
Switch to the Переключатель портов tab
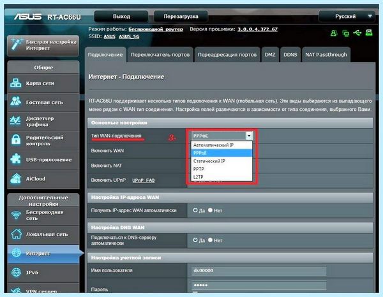coord(160,55)
